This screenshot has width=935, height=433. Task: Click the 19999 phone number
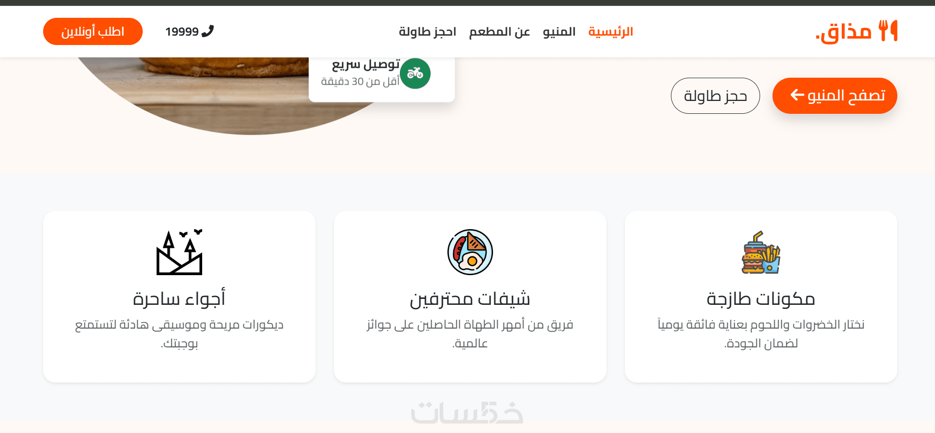[x=182, y=32]
